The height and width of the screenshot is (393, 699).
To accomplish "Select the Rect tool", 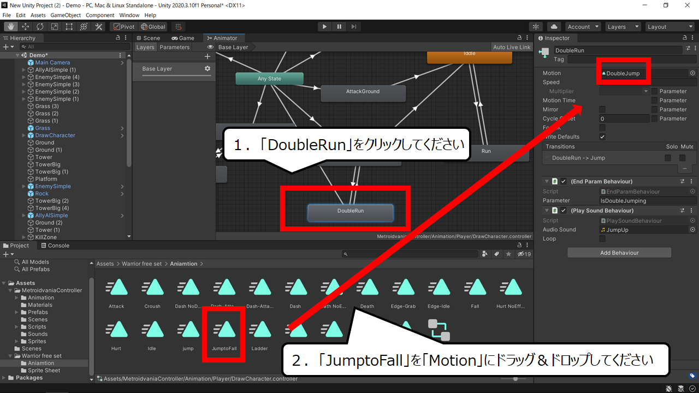I will (69, 27).
